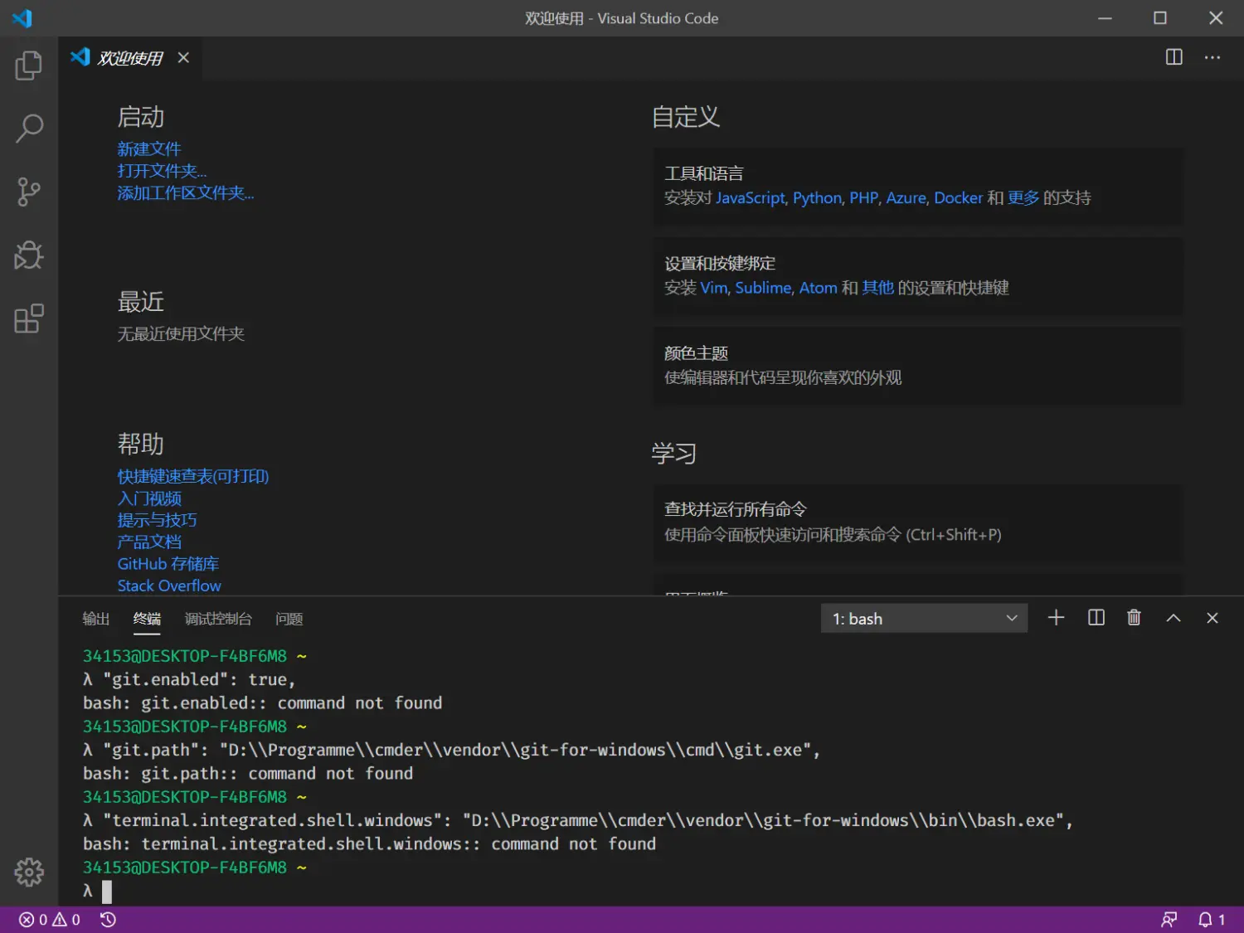The width and height of the screenshot is (1244, 933).
Task: Click the 更多 link under 工具和语言
Action: click(x=1023, y=198)
